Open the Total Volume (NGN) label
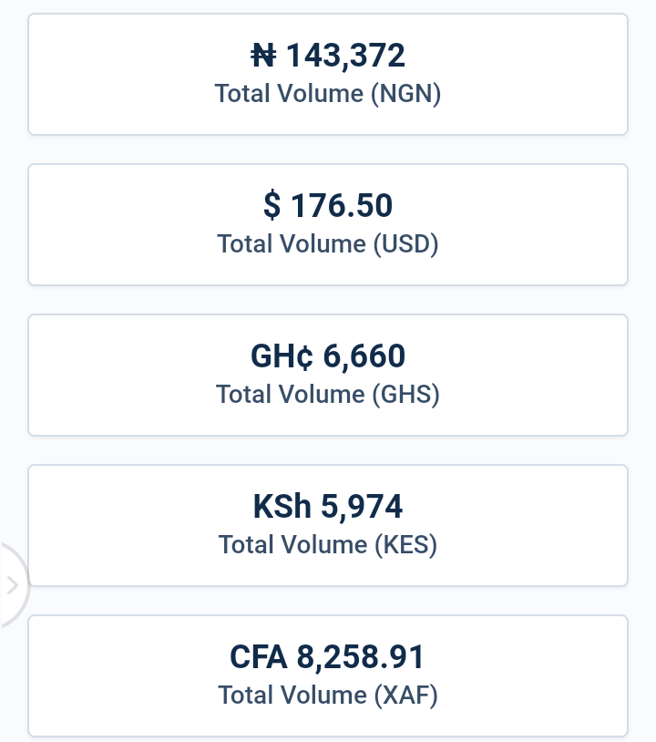This screenshot has width=656, height=742. click(x=328, y=93)
